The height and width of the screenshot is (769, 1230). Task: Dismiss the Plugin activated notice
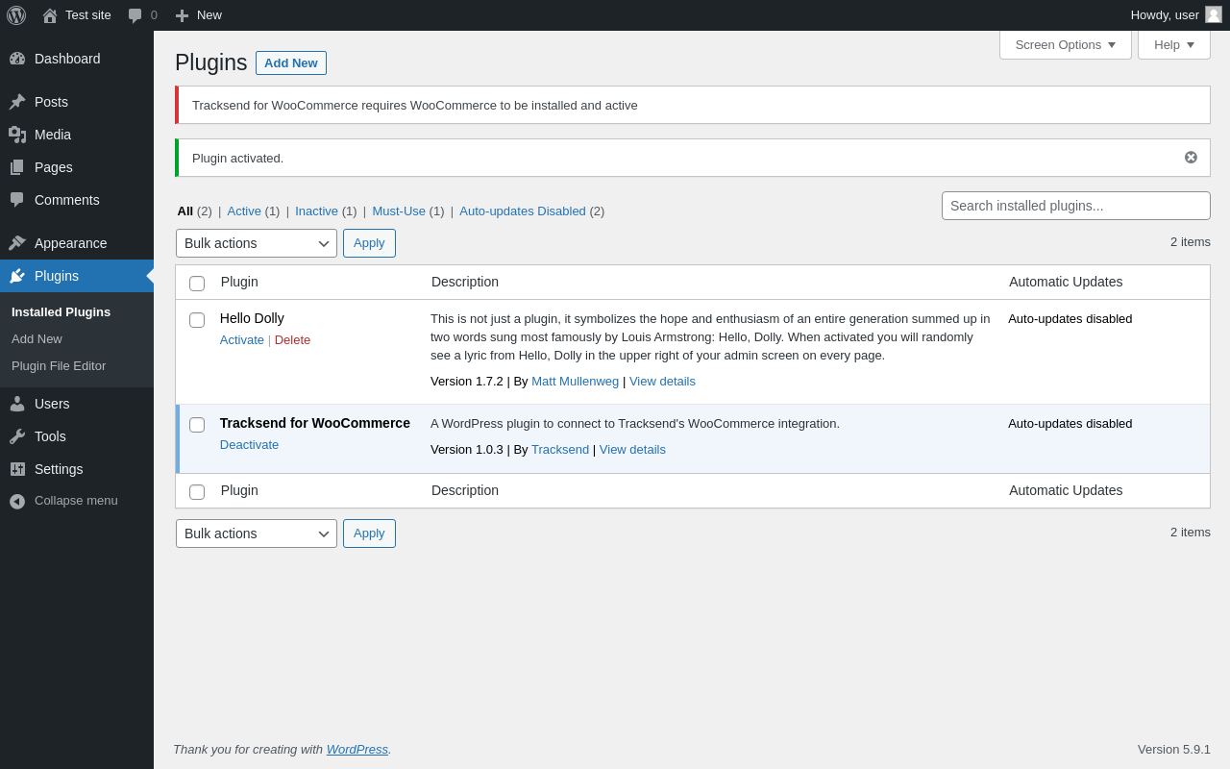pyautogui.click(x=1191, y=158)
